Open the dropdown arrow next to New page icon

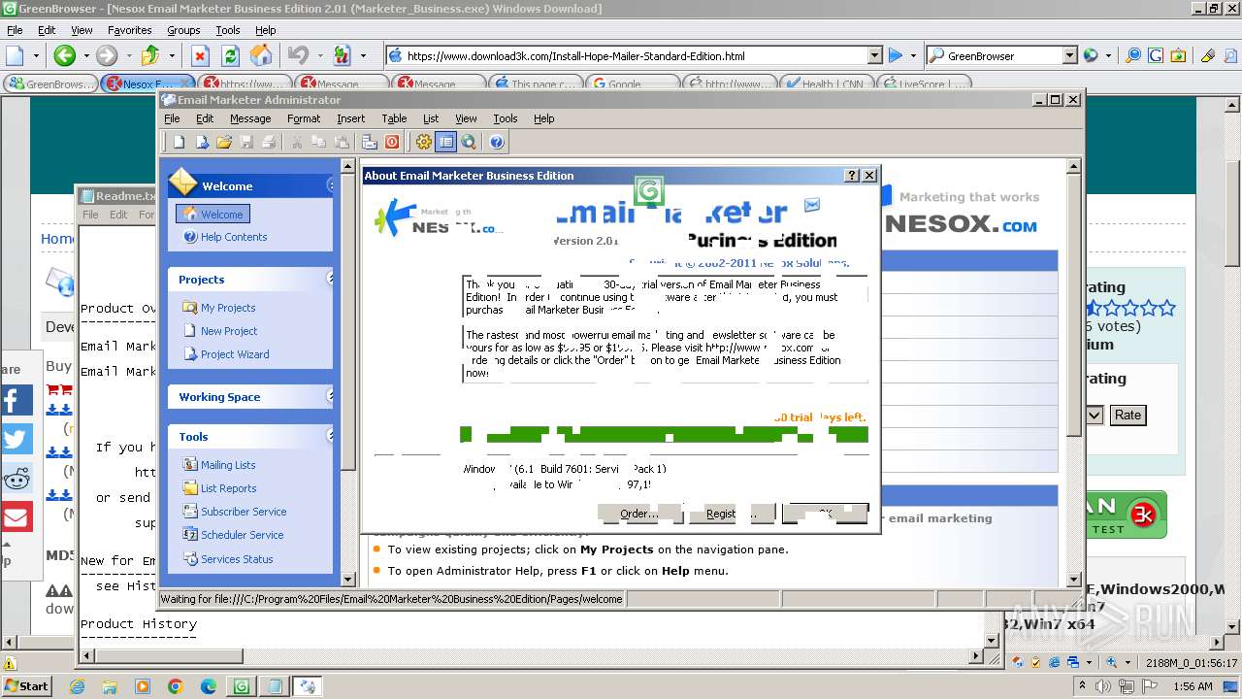point(37,55)
